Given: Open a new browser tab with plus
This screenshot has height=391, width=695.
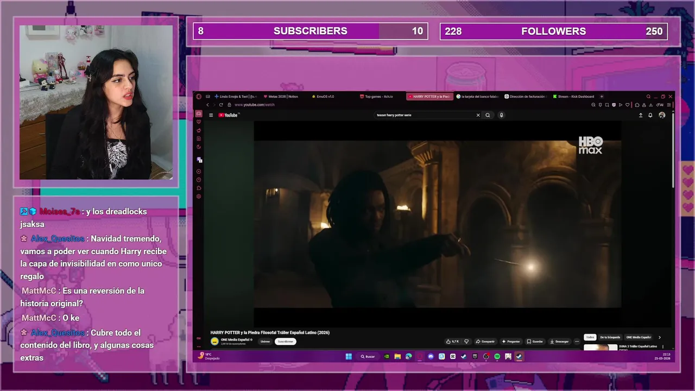Looking at the screenshot, I should (602, 97).
